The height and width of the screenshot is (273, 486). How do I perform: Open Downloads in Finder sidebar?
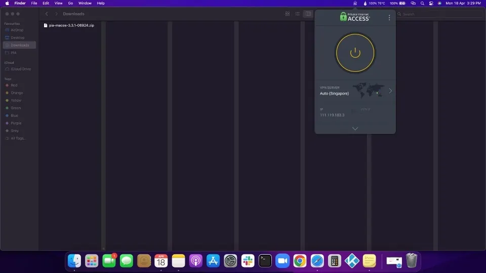[19, 45]
